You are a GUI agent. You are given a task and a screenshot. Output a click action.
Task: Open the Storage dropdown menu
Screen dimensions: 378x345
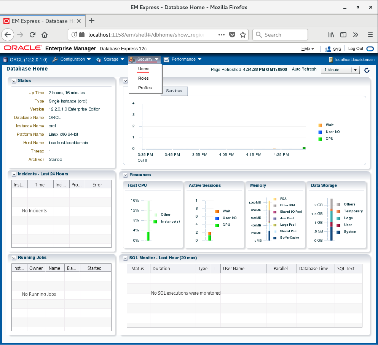[x=114, y=59]
